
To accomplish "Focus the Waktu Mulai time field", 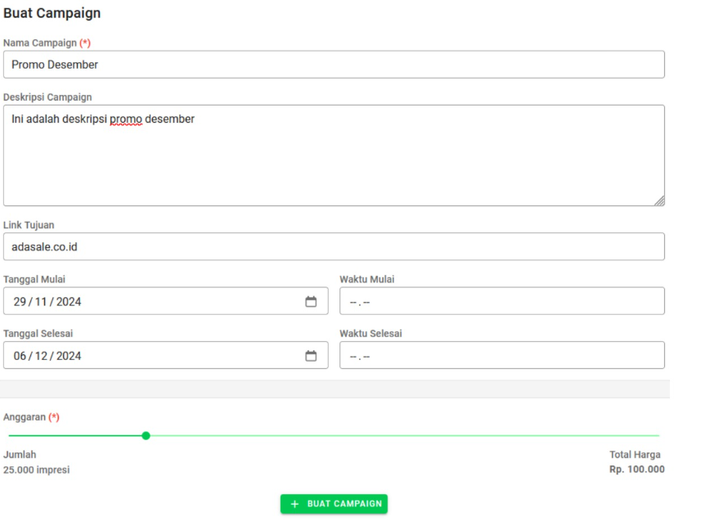I will point(502,301).
